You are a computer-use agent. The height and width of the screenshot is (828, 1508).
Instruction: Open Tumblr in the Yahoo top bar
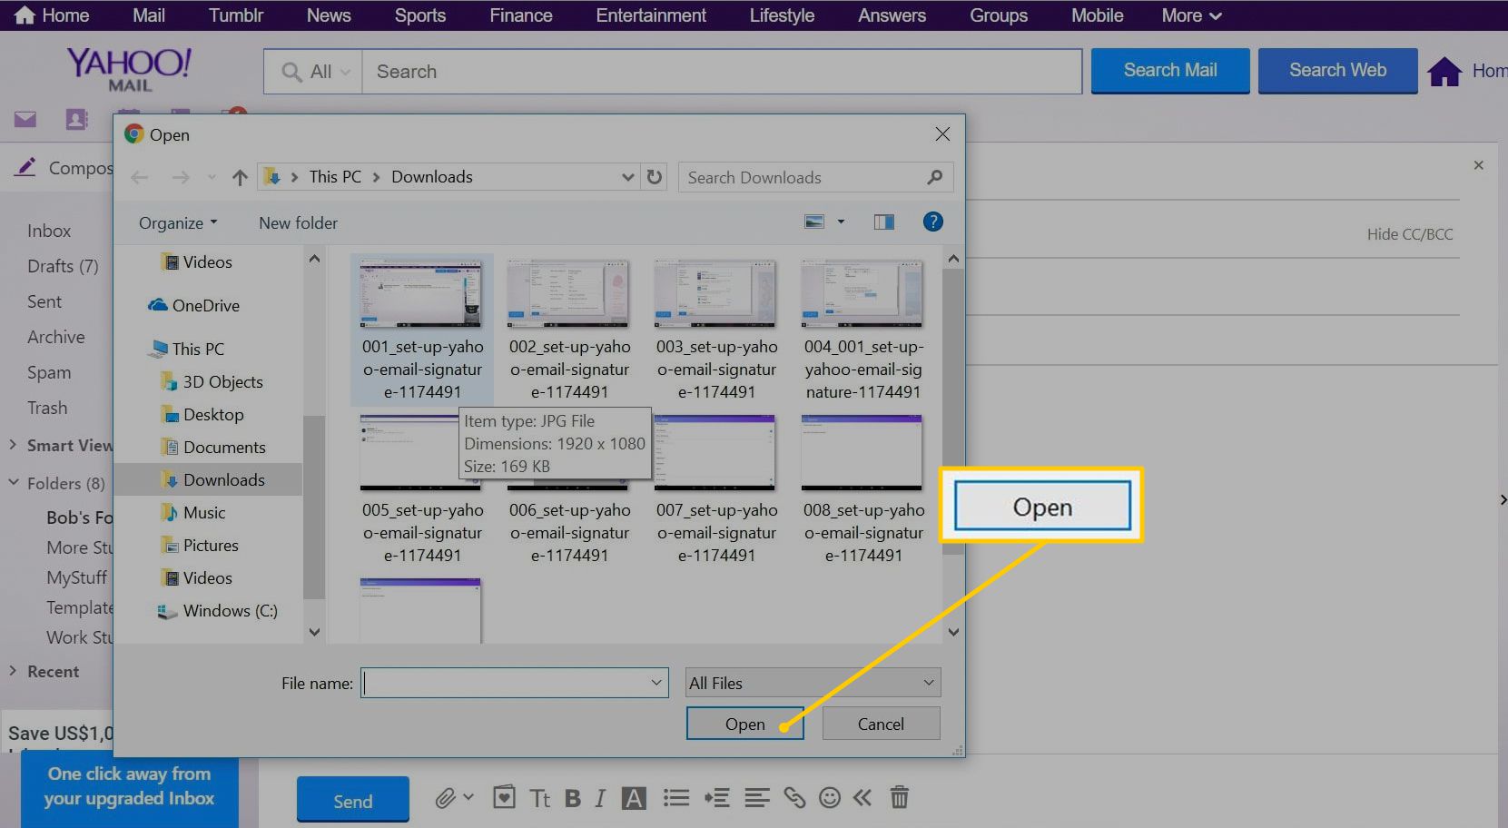point(236,15)
